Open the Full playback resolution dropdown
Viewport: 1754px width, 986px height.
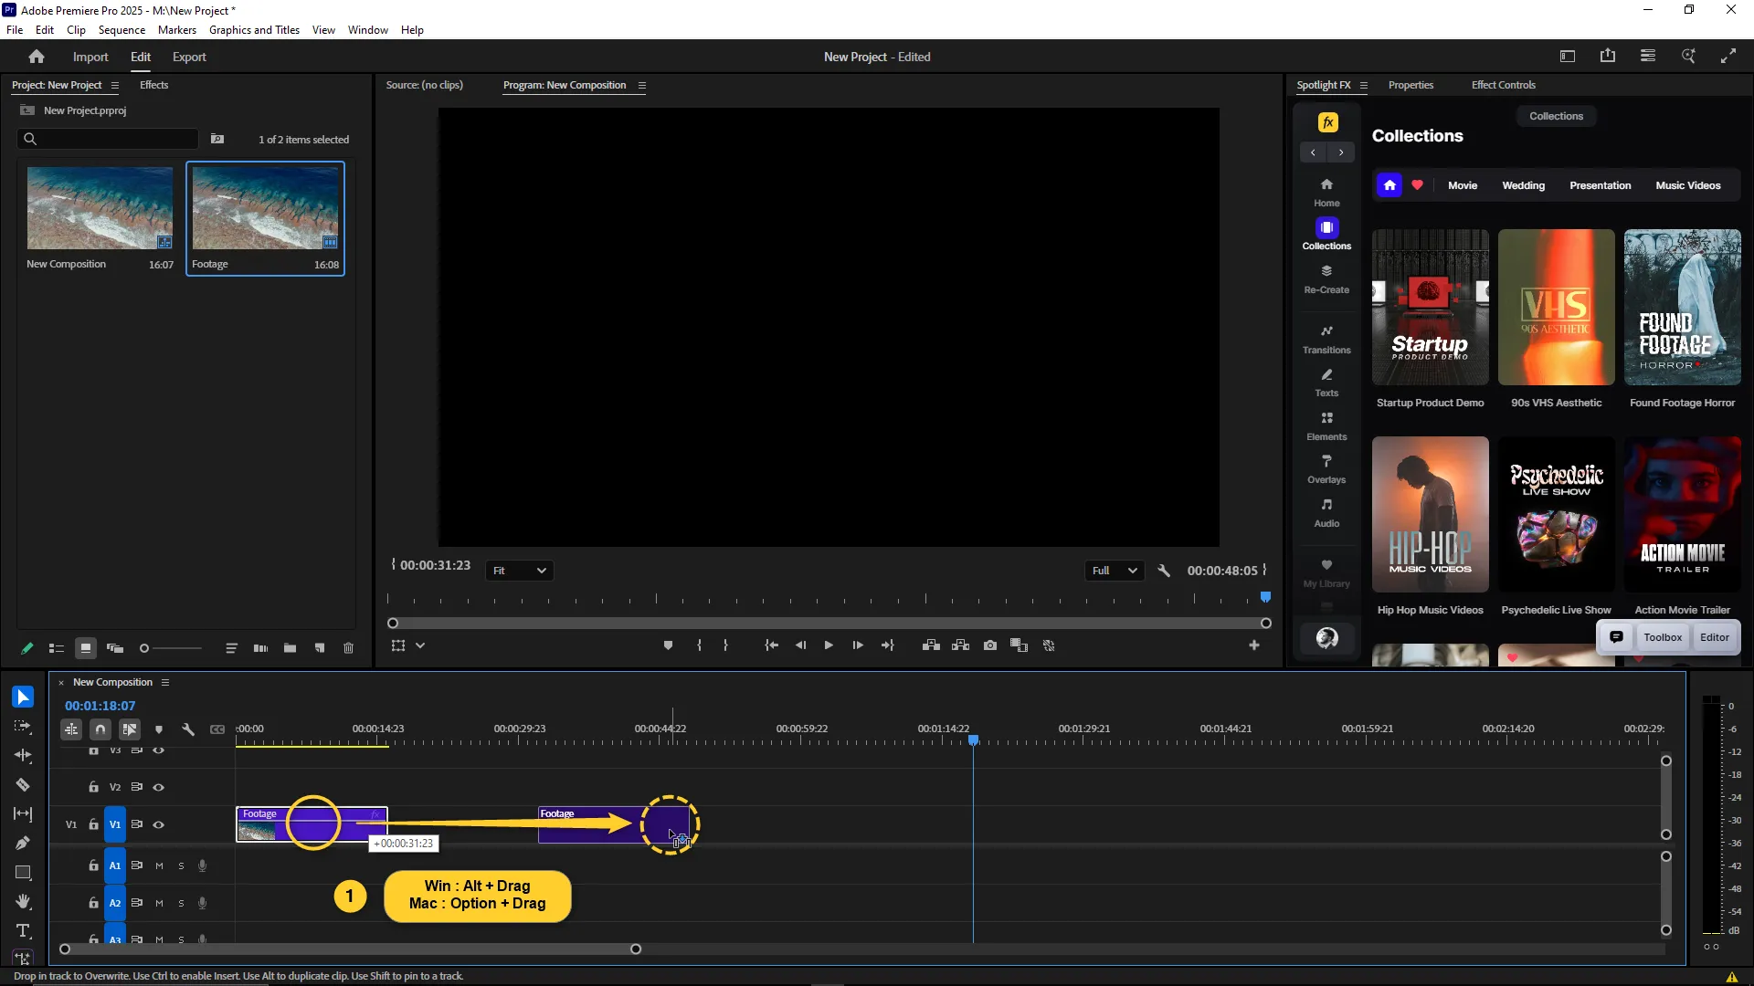tap(1114, 571)
